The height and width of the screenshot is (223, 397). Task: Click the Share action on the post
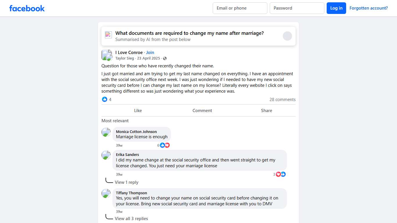tap(267, 111)
